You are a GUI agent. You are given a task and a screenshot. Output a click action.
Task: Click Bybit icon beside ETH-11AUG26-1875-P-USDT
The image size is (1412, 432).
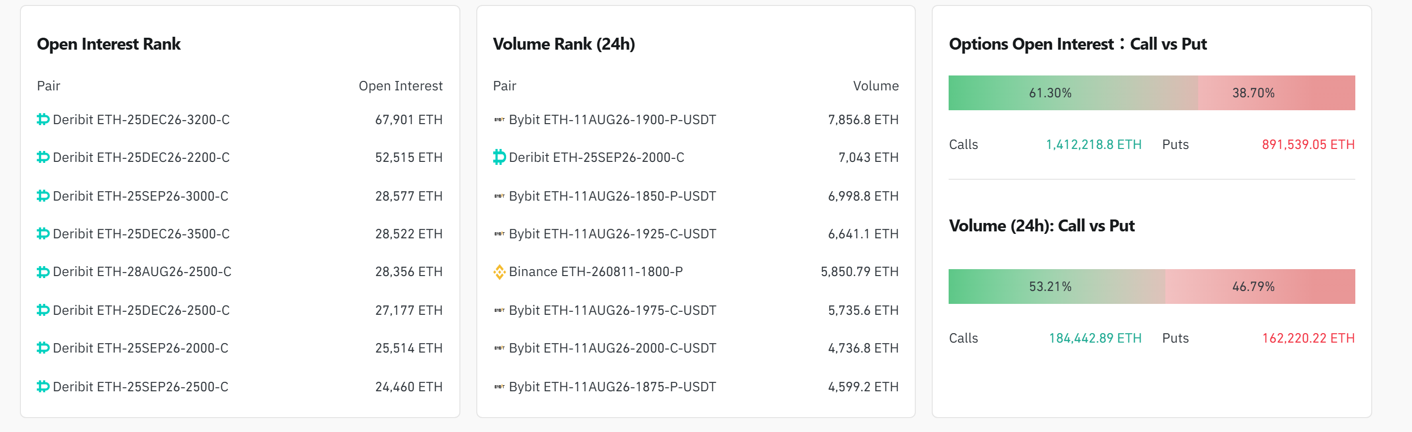point(499,386)
